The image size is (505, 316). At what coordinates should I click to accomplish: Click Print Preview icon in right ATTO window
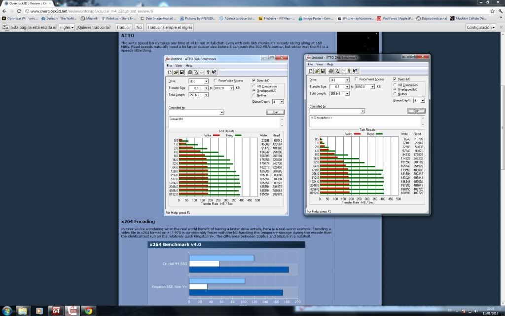point(336,71)
